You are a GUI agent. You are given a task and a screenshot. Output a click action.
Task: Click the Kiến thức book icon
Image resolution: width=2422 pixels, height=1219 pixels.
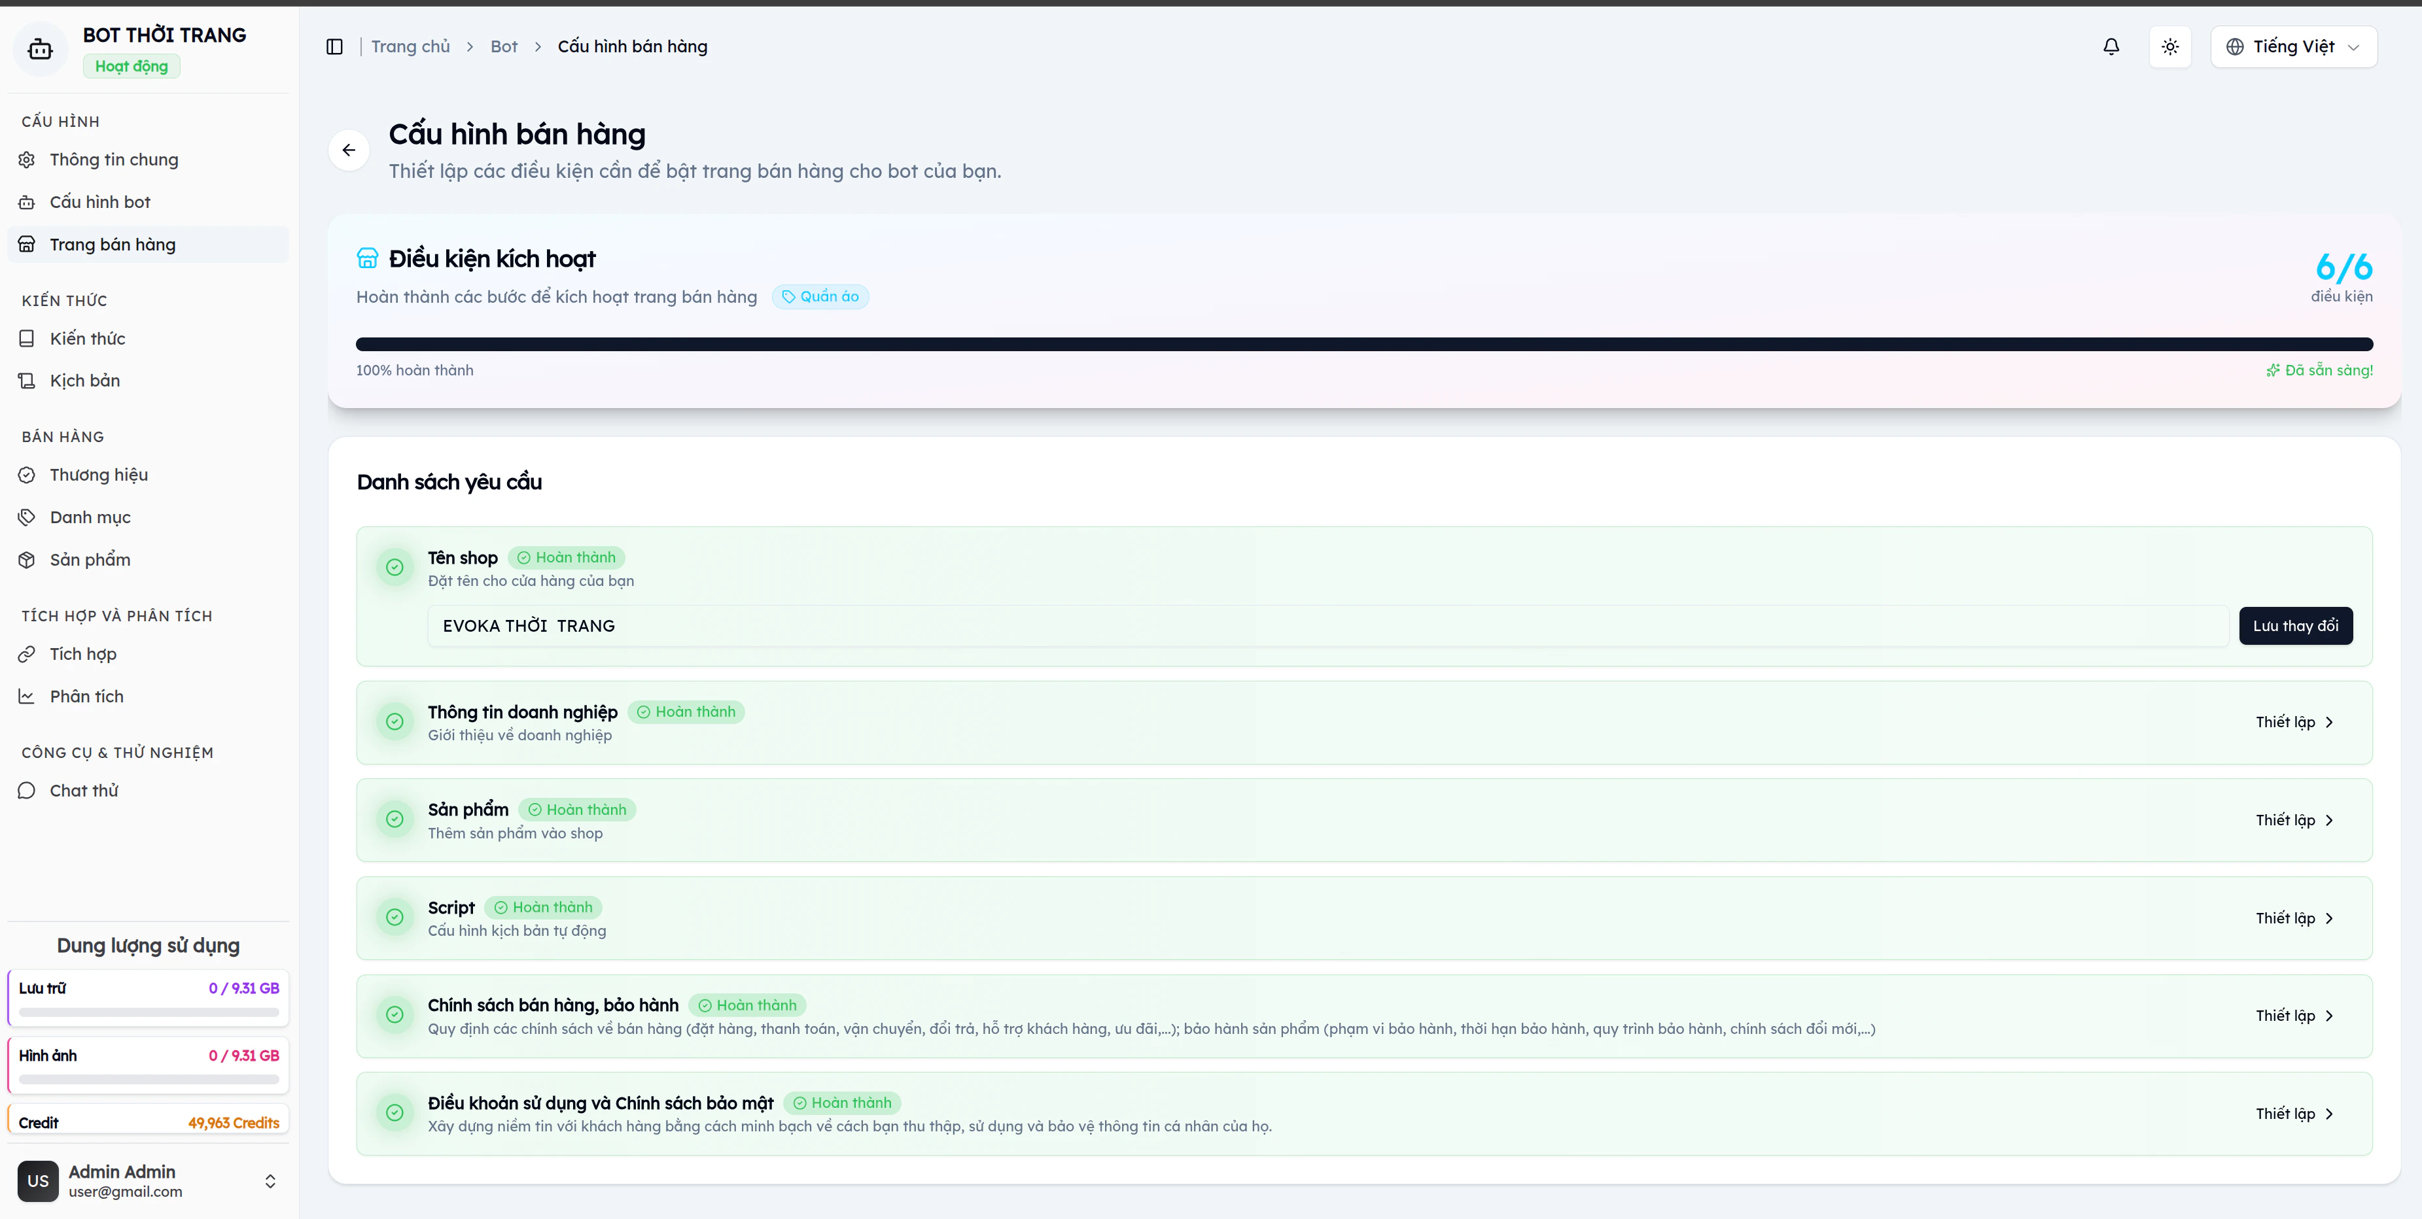pos(27,338)
